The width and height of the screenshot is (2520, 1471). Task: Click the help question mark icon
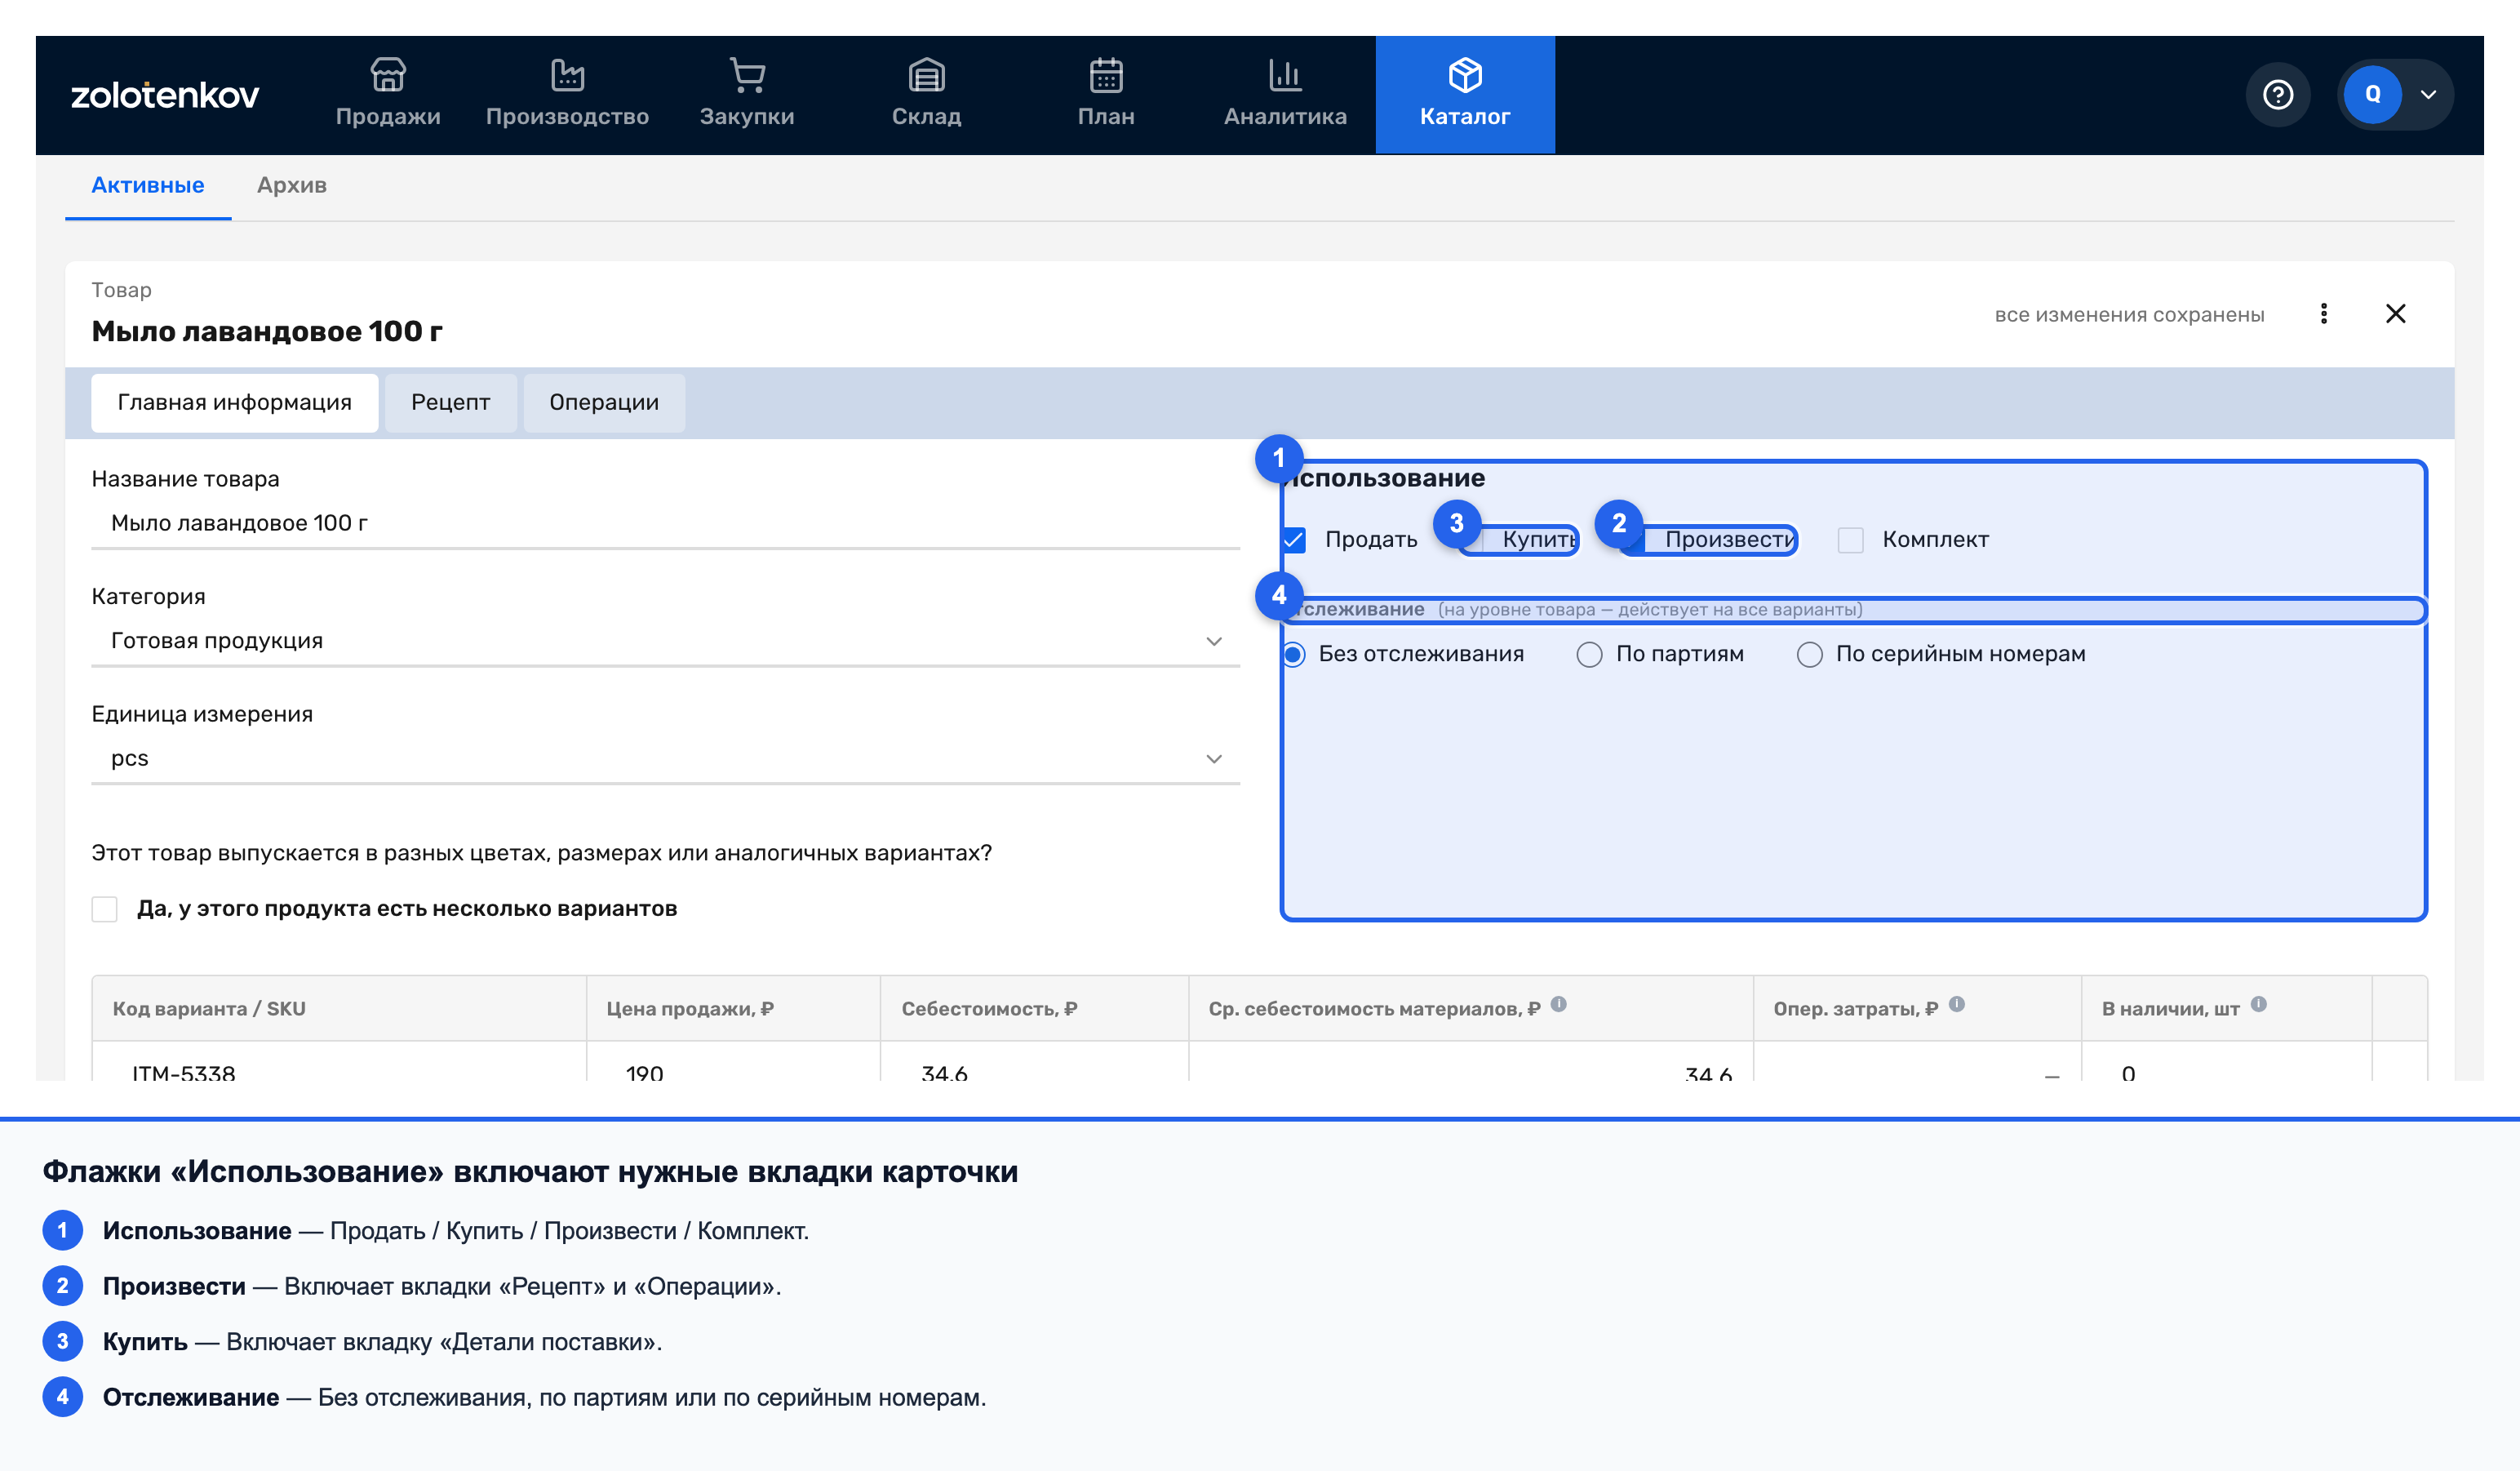click(x=2277, y=95)
